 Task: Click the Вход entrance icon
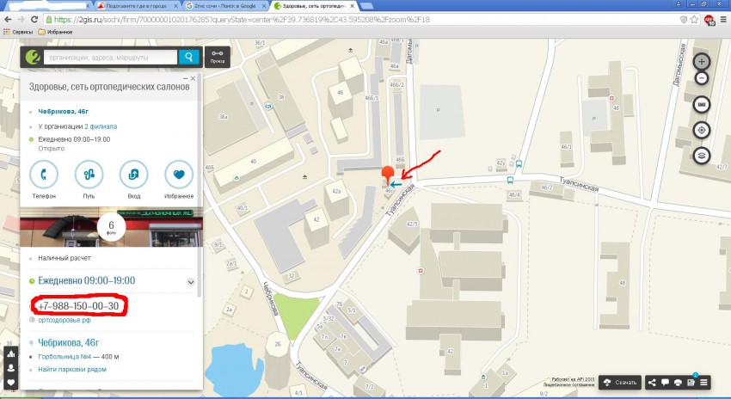tap(134, 175)
